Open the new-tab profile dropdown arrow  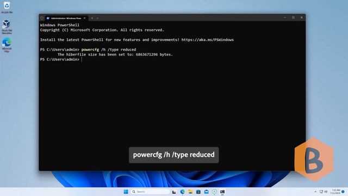click(x=98, y=18)
